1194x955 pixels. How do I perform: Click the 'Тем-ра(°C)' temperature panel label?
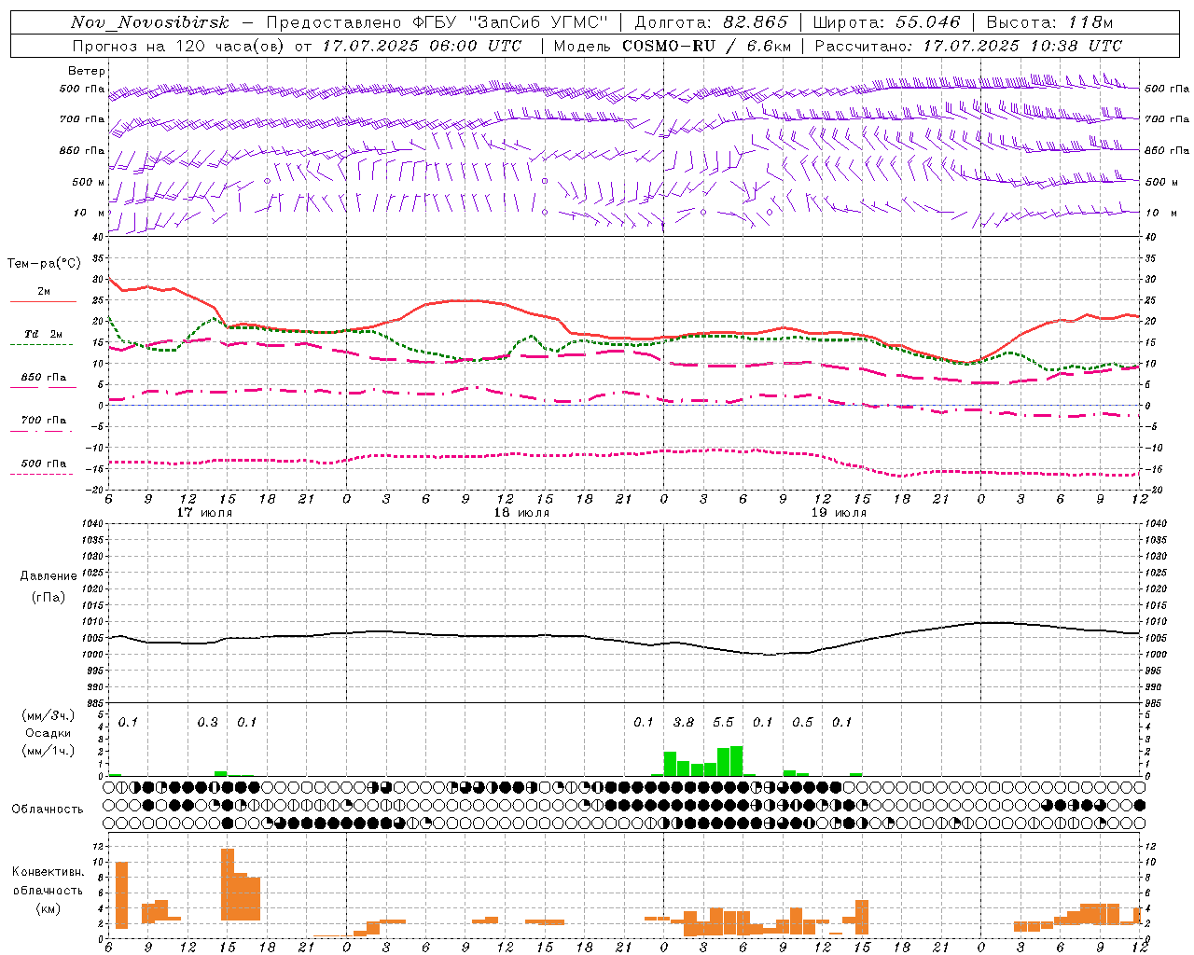44,264
